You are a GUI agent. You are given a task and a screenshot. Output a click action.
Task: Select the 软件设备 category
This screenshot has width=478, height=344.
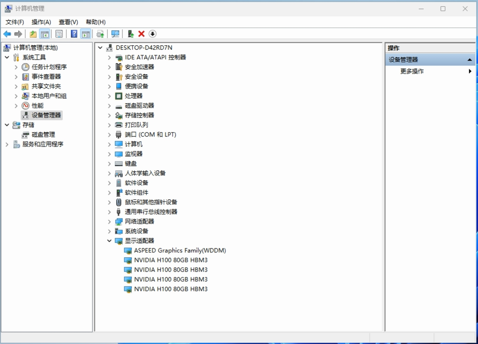pyautogui.click(x=136, y=183)
